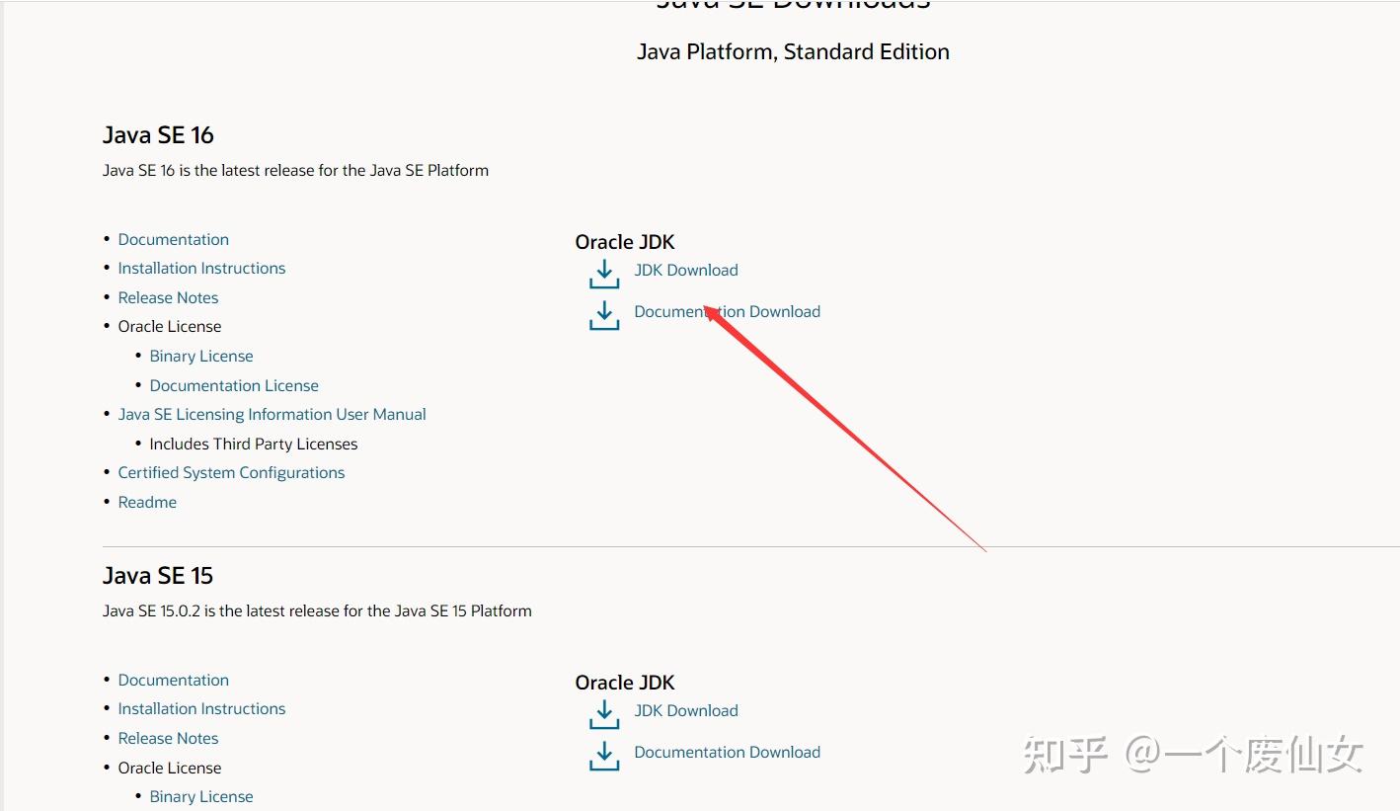Open the Readme link
This screenshot has width=1400, height=811.
point(147,502)
